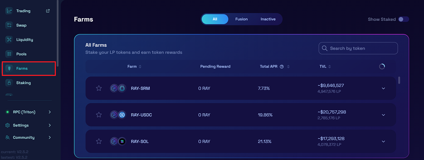Click the RAY-USDC farm name
424x160 pixels.
point(142,115)
